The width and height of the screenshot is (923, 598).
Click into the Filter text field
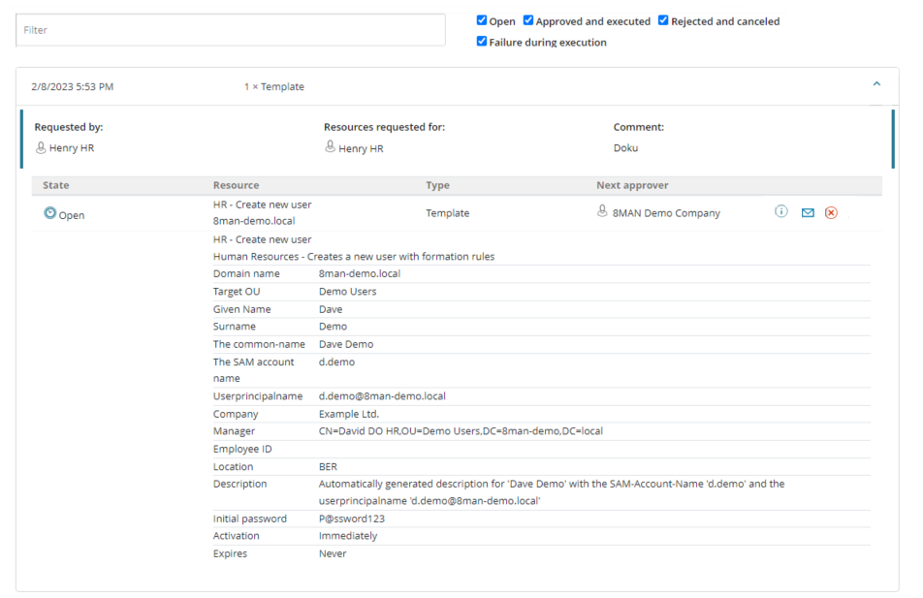231,30
